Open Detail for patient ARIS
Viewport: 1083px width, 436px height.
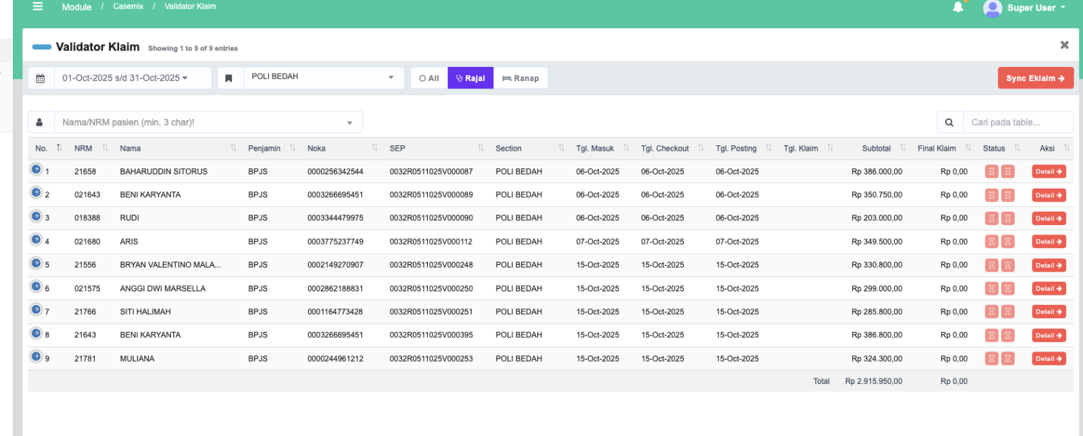click(1048, 242)
